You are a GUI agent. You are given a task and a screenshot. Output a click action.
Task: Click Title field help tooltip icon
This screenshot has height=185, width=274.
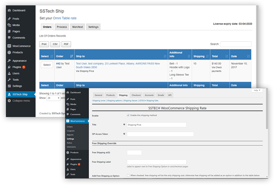[124, 124]
